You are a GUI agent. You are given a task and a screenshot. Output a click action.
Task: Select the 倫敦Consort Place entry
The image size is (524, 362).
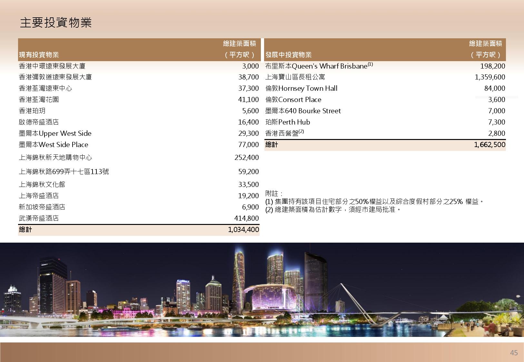[293, 100]
